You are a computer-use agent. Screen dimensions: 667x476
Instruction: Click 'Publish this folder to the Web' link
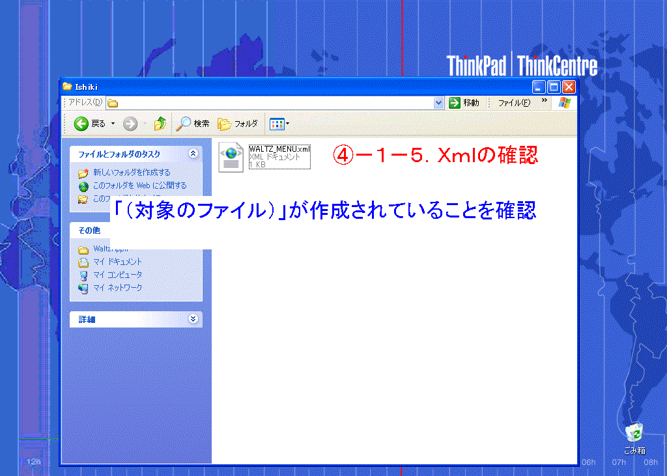coord(139,186)
